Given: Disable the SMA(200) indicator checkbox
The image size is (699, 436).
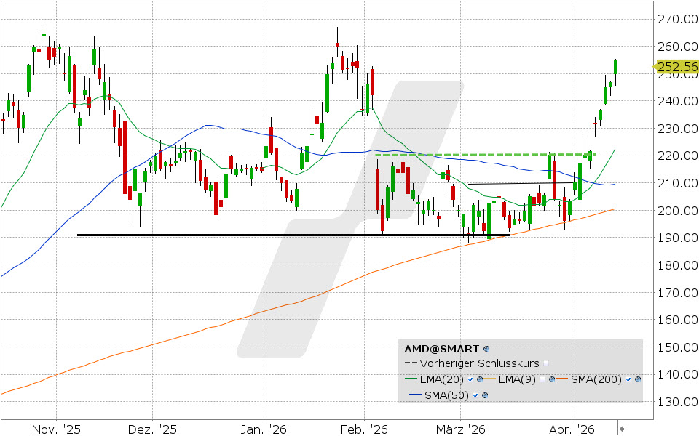Looking at the screenshot, I should tap(628, 379).
